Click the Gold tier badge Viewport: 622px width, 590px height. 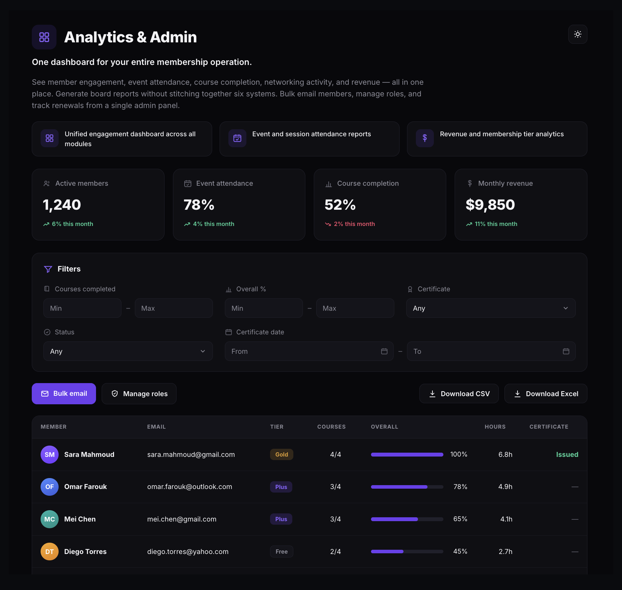282,454
